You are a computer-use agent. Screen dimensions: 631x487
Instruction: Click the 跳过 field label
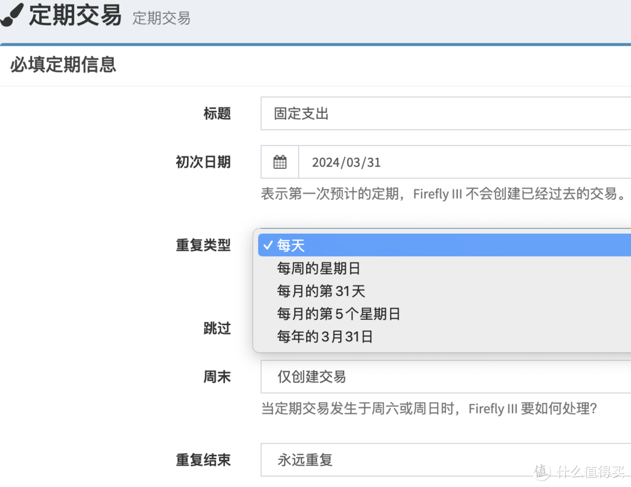(217, 329)
